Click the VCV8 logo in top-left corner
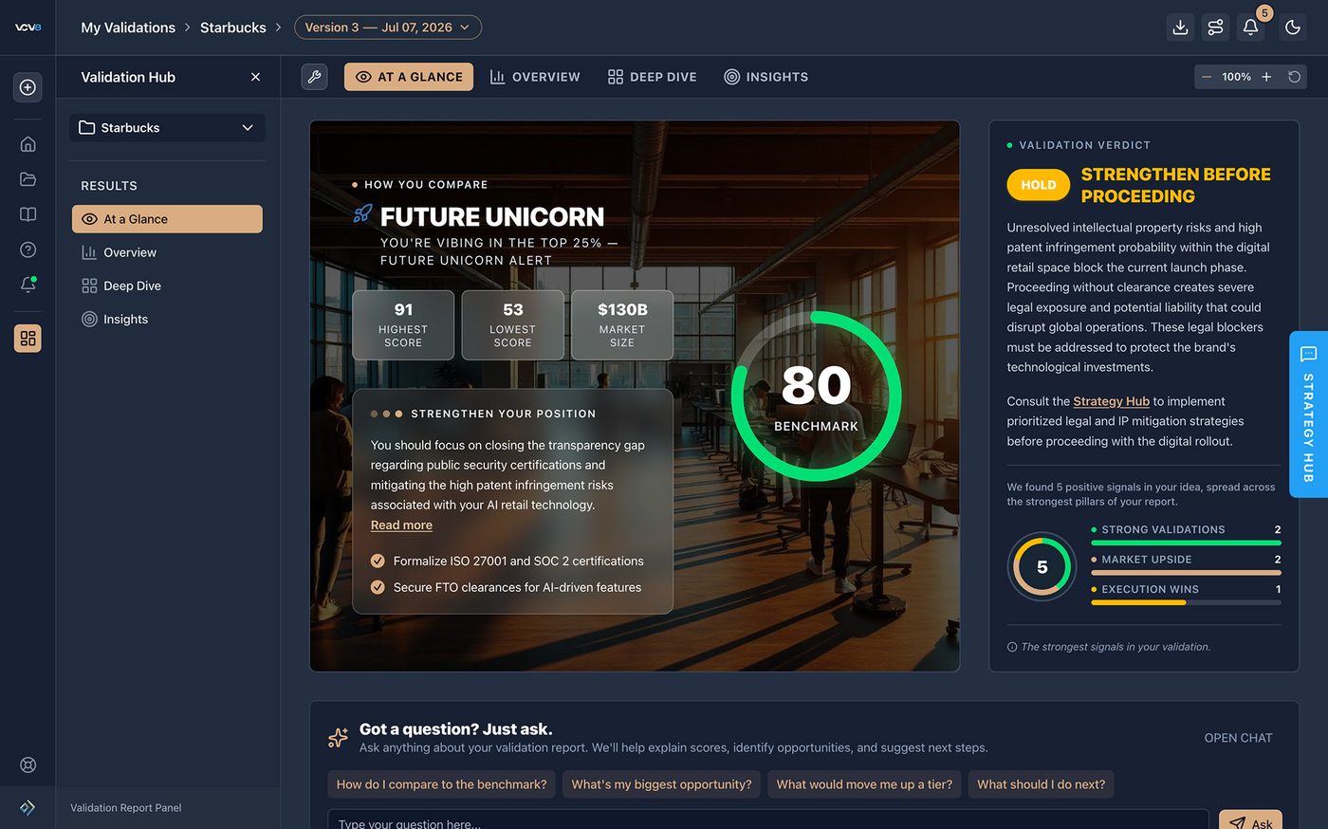1328x829 pixels. click(x=28, y=28)
